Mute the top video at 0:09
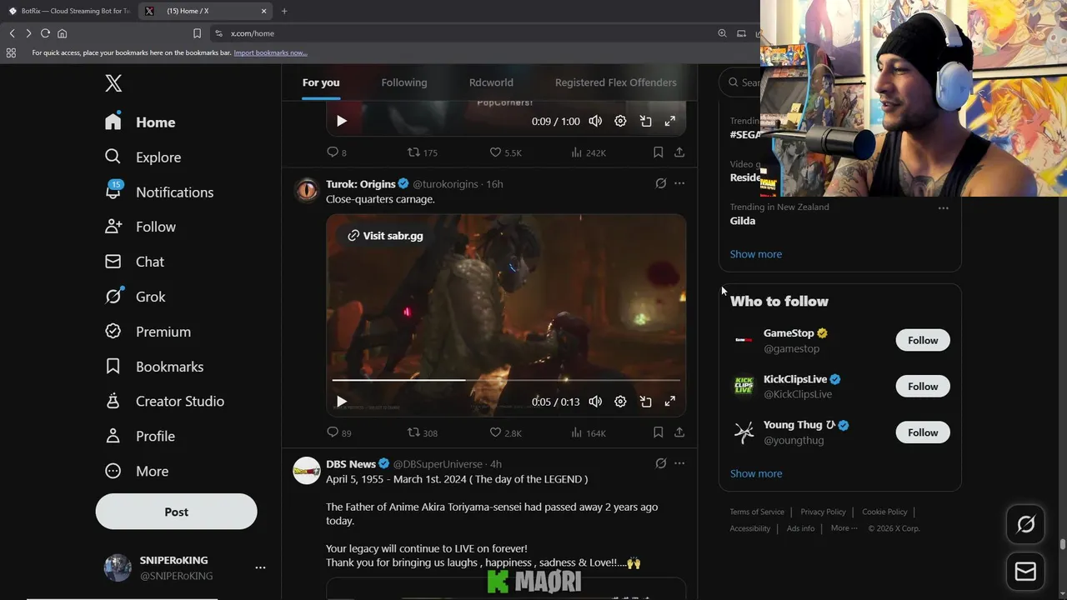This screenshot has height=600, width=1067. (595, 121)
